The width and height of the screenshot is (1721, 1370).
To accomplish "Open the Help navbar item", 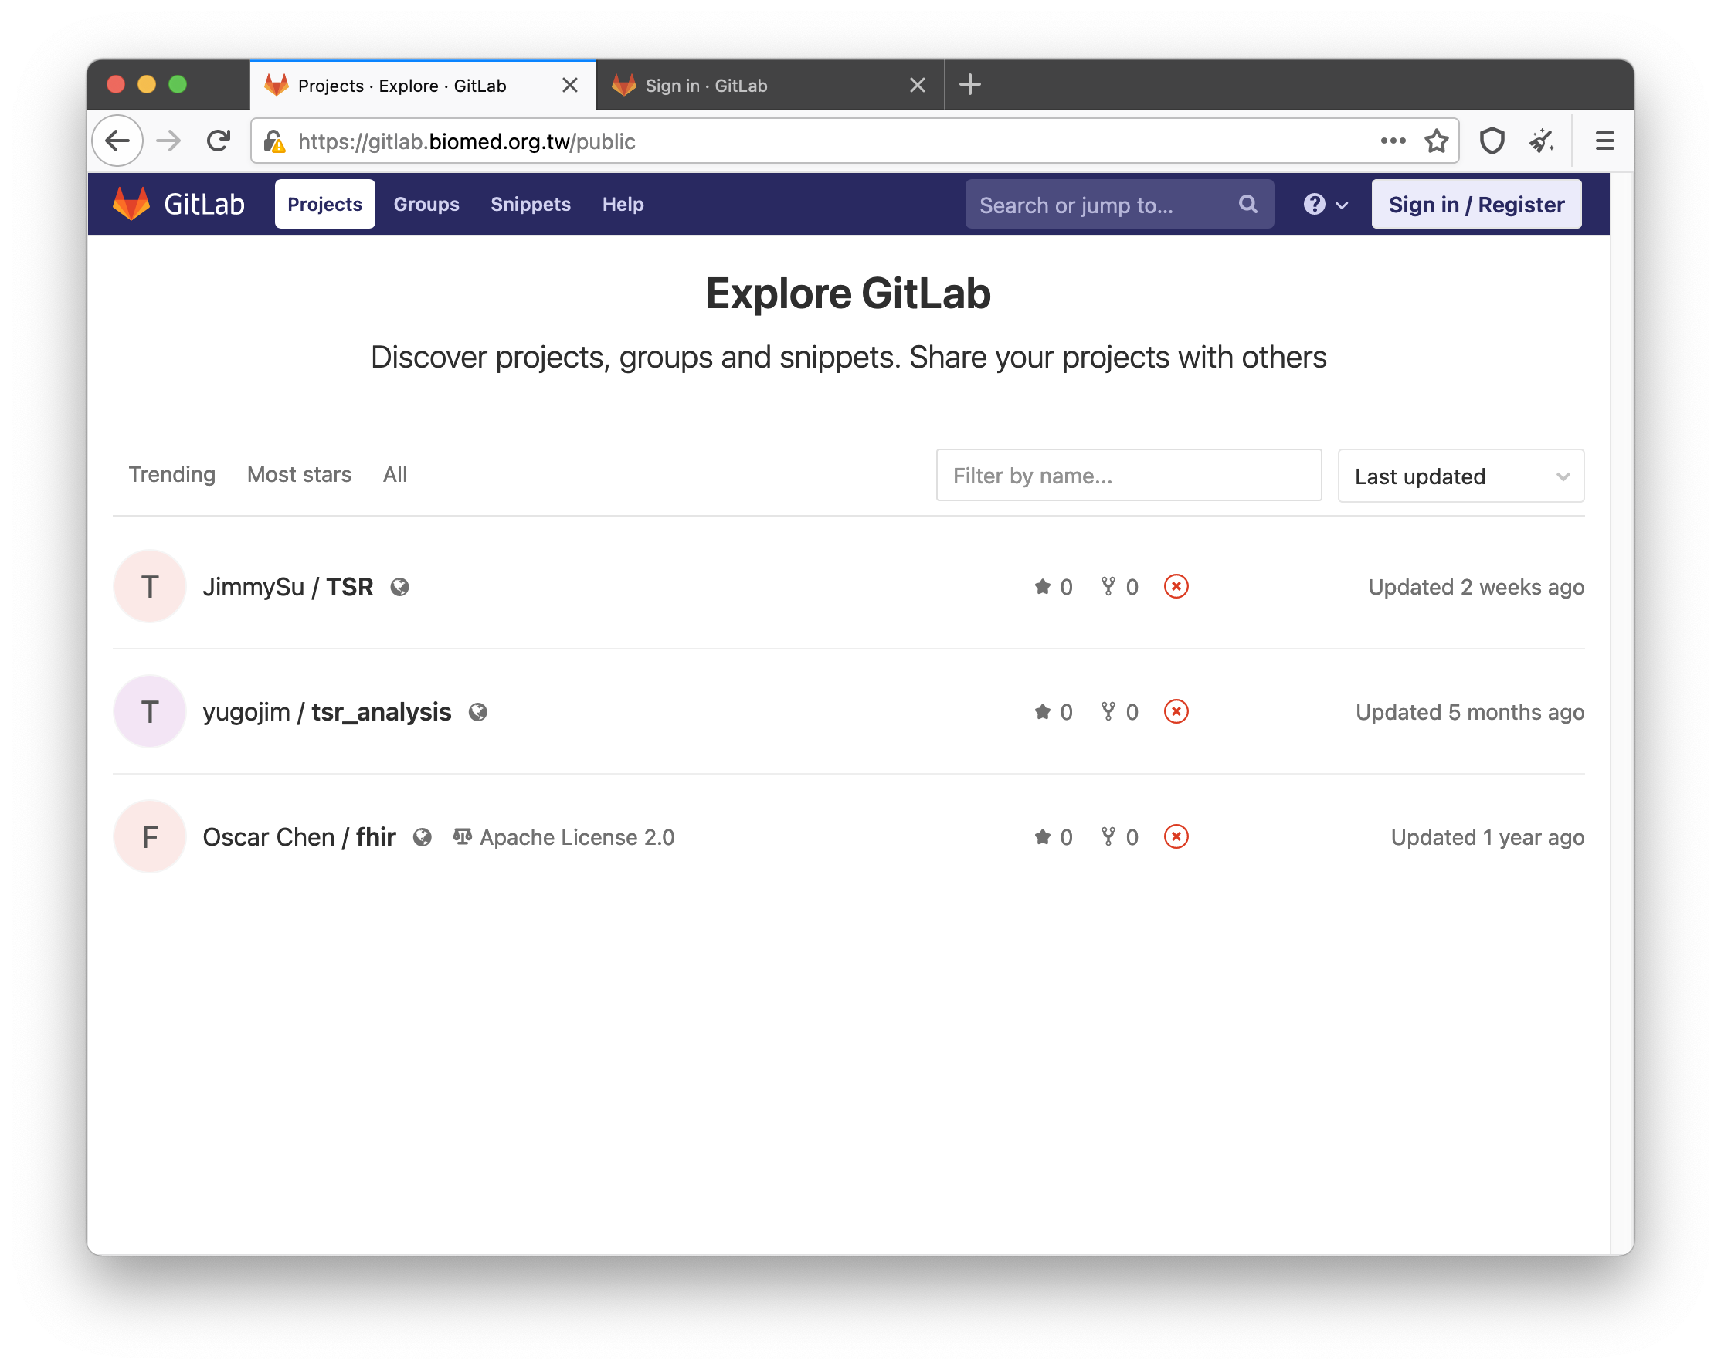I will [623, 204].
